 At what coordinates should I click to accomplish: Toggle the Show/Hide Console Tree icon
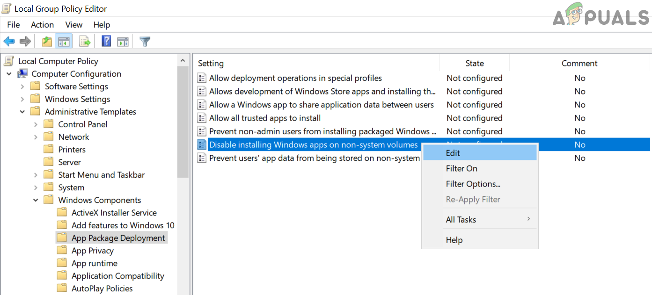[64, 42]
